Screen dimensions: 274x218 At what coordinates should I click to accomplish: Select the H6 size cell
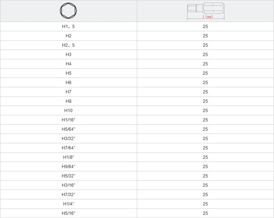click(x=68, y=83)
